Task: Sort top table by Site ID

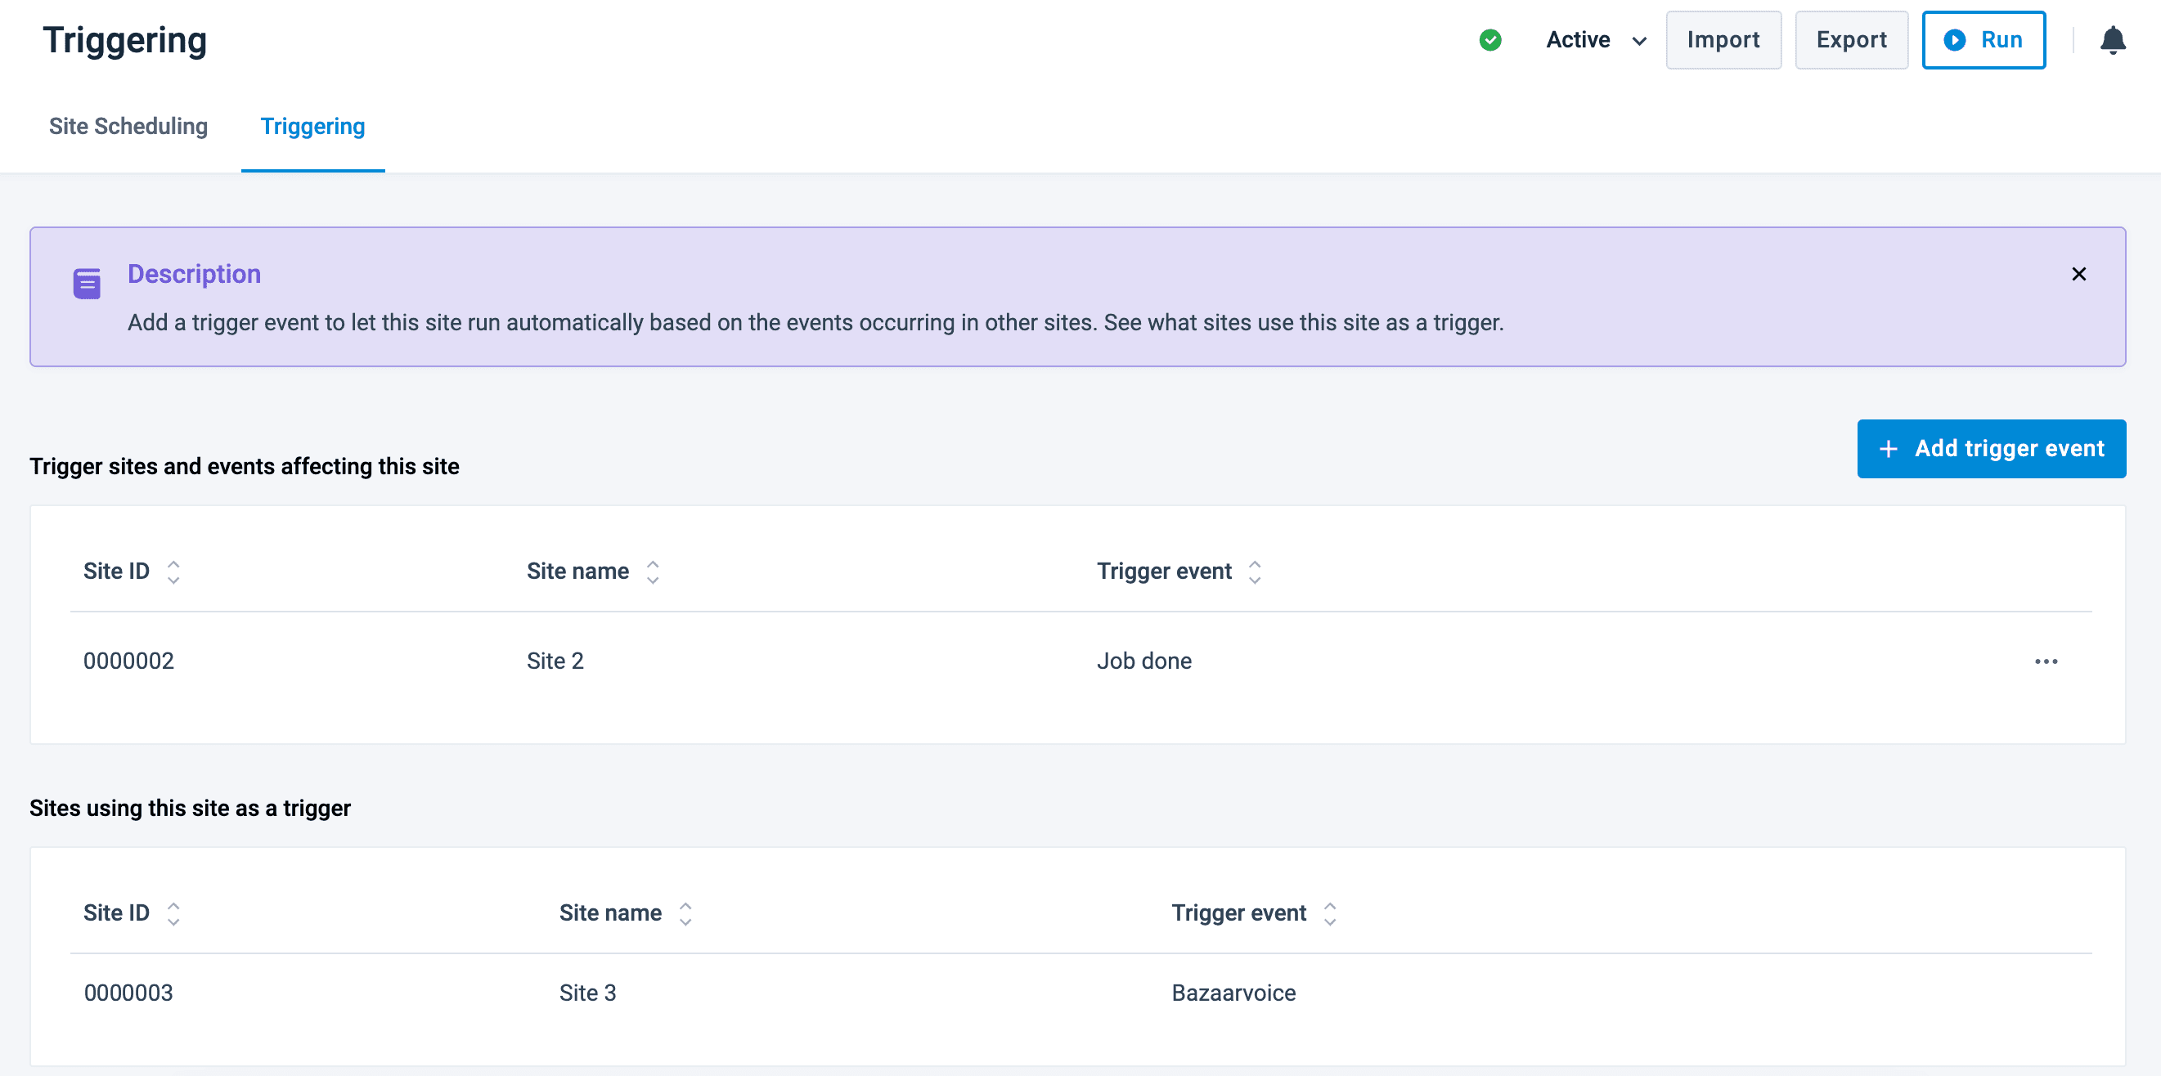Action: (173, 572)
